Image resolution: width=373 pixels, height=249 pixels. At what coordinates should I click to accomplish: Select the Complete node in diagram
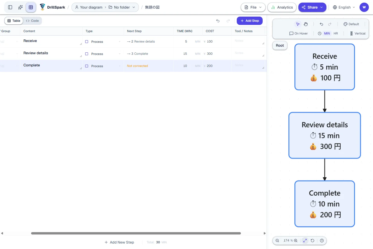[x=325, y=204]
